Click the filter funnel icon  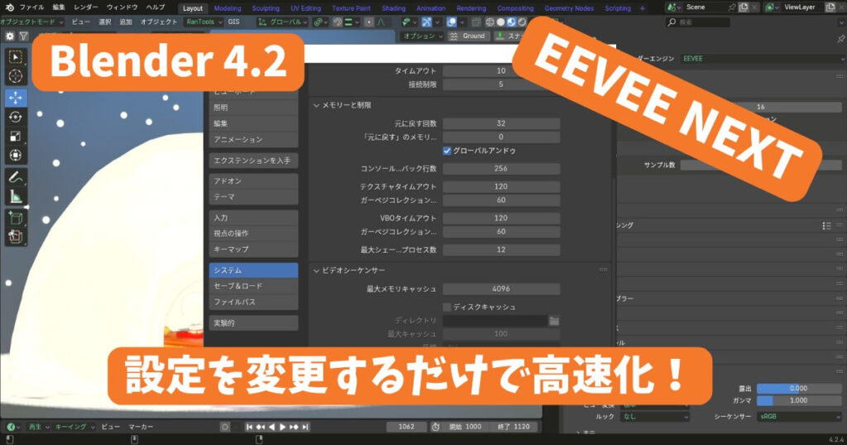[x=24, y=36]
